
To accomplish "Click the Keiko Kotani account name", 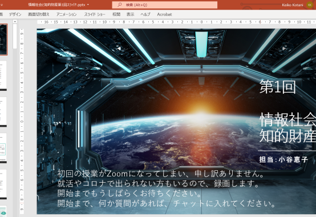I will coord(293,5).
